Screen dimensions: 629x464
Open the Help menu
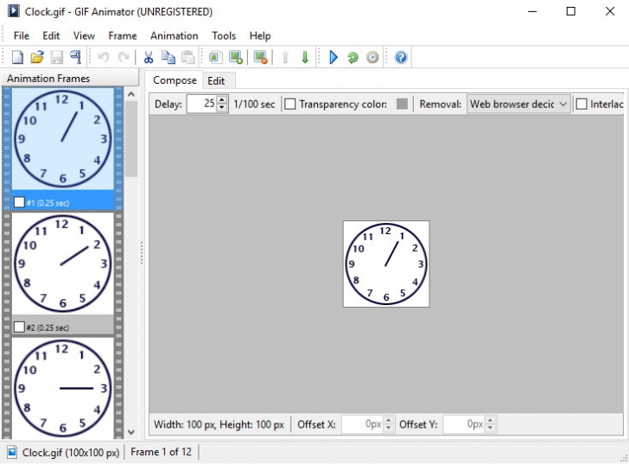point(260,35)
